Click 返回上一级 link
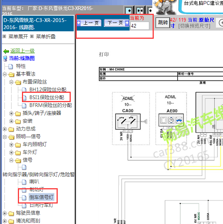Viewport: 223px width, 224px height. click(22, 51)
